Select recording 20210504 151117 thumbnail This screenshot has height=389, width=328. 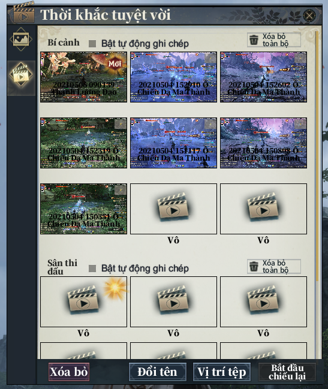tap(173, 143)
